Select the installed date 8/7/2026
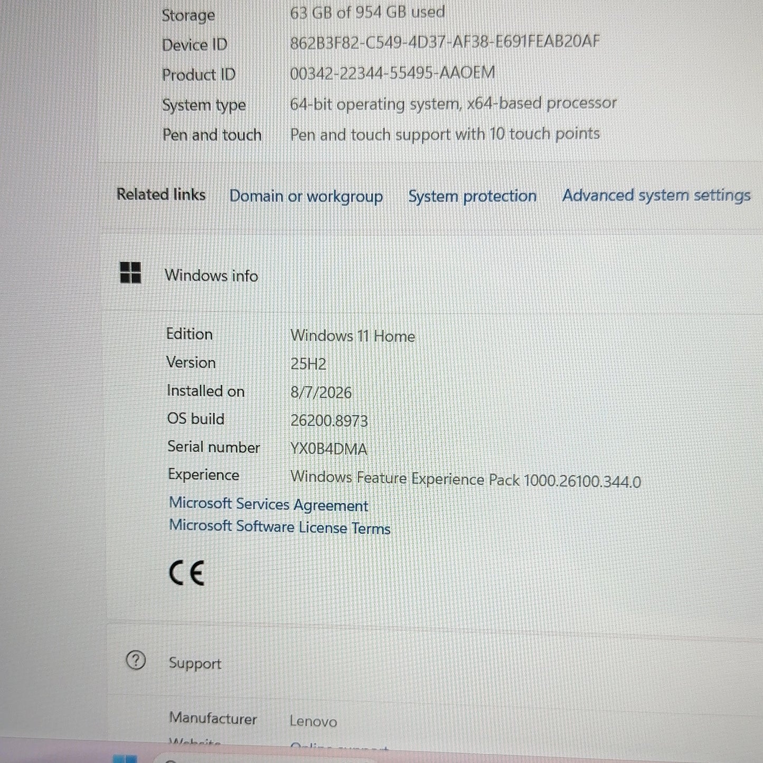763x763 pixels. [321, 392]
